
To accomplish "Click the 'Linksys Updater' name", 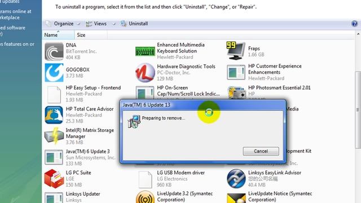I will tap(83, 194).
